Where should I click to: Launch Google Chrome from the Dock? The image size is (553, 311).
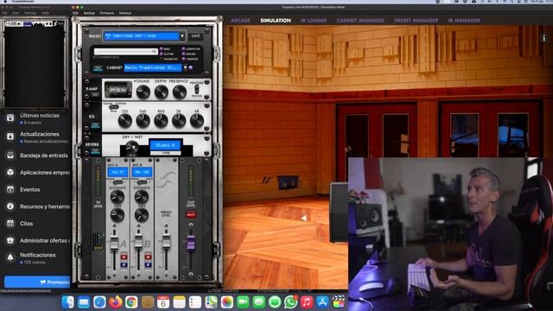(131, 302)
